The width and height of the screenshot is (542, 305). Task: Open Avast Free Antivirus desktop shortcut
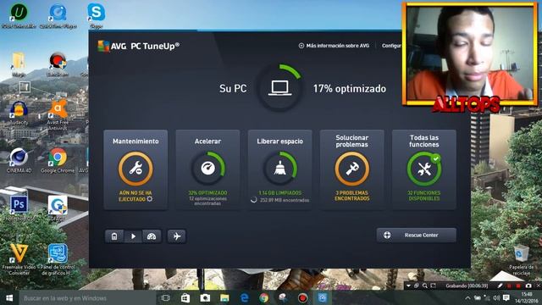tap(58, 115)
